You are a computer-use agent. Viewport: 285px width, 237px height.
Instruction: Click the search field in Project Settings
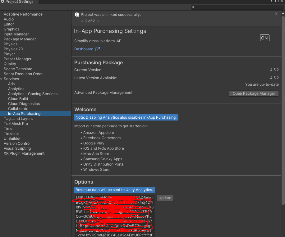[237, 7]
